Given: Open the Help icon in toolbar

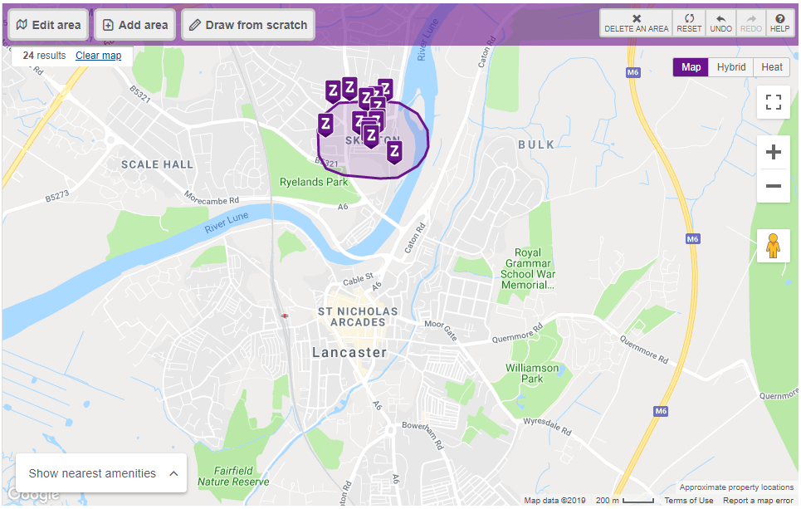Looking at the screenshot, I should (x=779, y=23).
